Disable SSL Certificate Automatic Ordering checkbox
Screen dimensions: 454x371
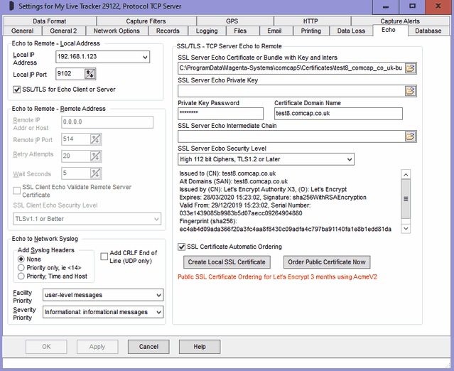pos(181,247)
